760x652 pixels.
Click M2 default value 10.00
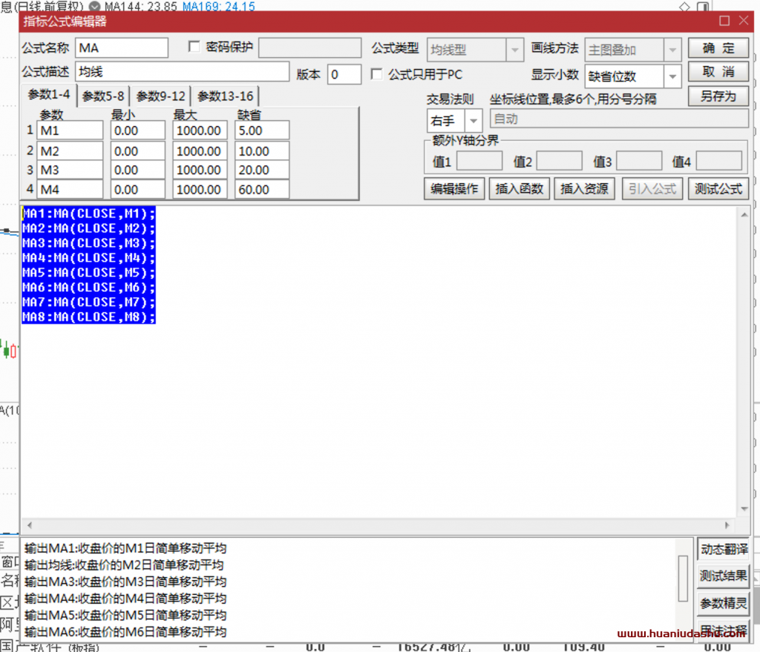[x=262, y=151]
